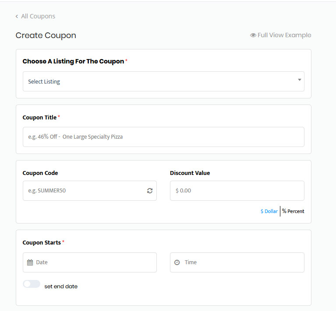Click into the Coupon Code field

point(83,191)
